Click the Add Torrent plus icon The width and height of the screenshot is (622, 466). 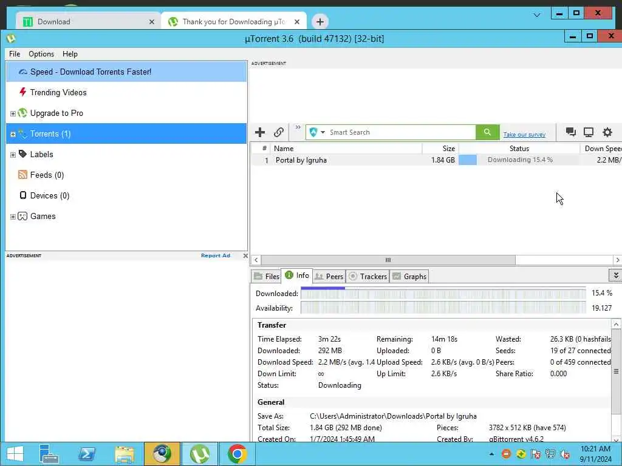[260, 132]
